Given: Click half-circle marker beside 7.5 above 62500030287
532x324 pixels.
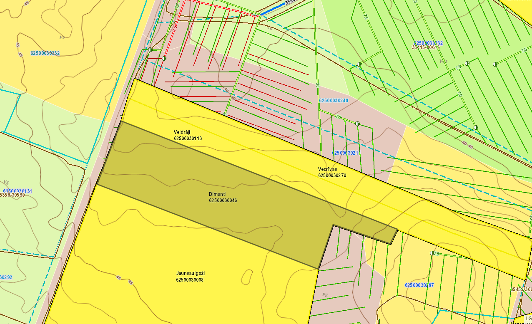Looking at the screenshot, I should coord(432,253).
